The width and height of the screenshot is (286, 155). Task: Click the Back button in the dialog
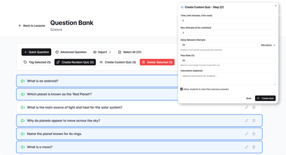click(249, 98)
